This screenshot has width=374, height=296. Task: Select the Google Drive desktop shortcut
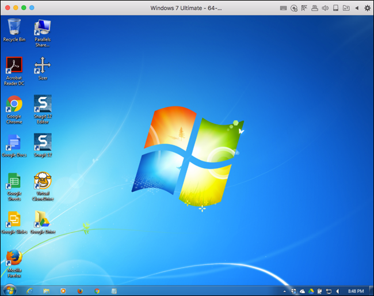pos(43,222)
